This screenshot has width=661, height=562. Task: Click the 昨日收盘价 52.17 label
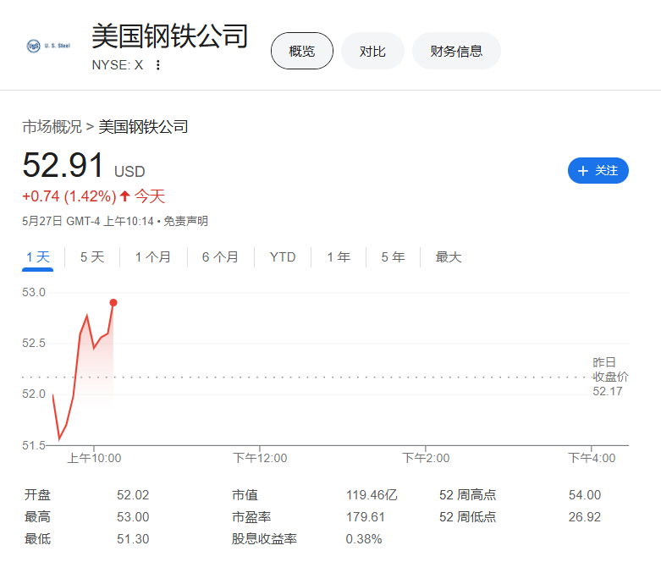click(x=610, y=377)
